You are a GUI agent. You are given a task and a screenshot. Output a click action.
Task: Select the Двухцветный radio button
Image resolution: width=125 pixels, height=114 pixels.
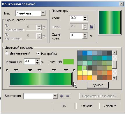7,53
